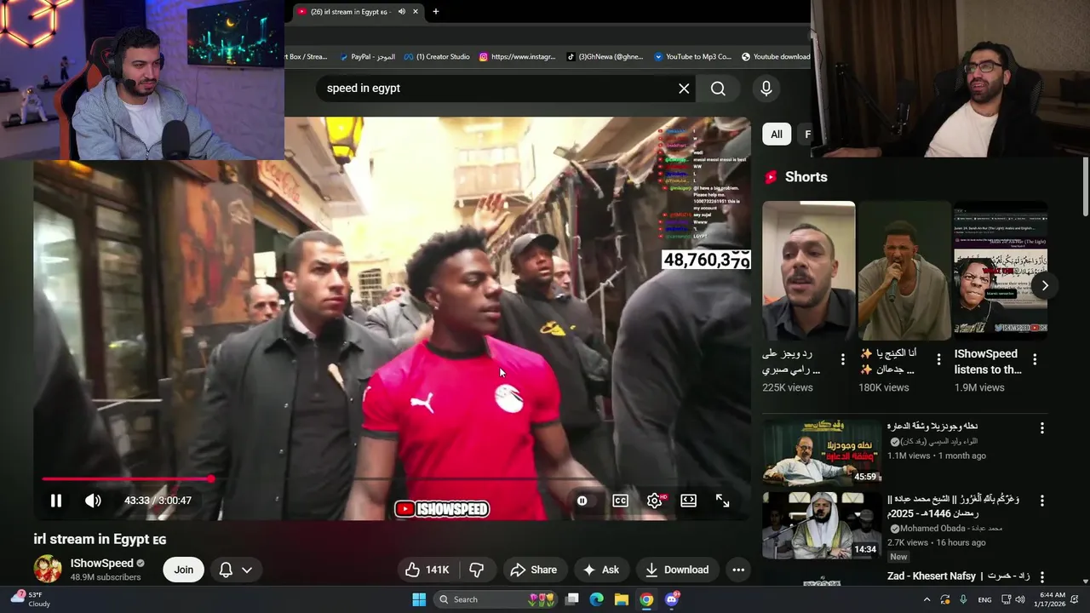Select the 'All' filter chip
Viewport: 1090px width, 613px height.
[777, 134]
